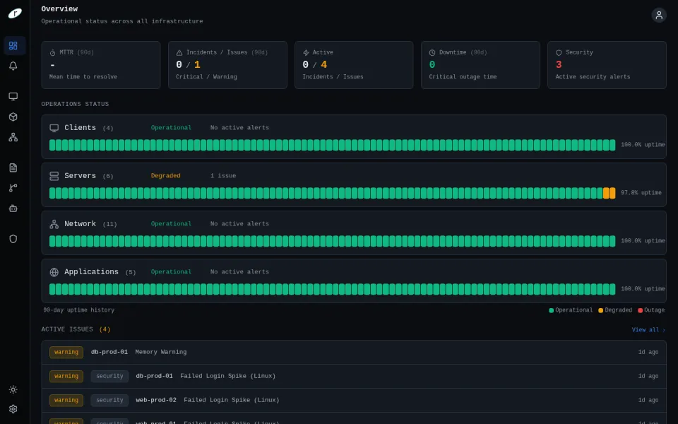The image size is (678, 424).
Task: Open the Clients operational status row
Action: pos(354,136)
